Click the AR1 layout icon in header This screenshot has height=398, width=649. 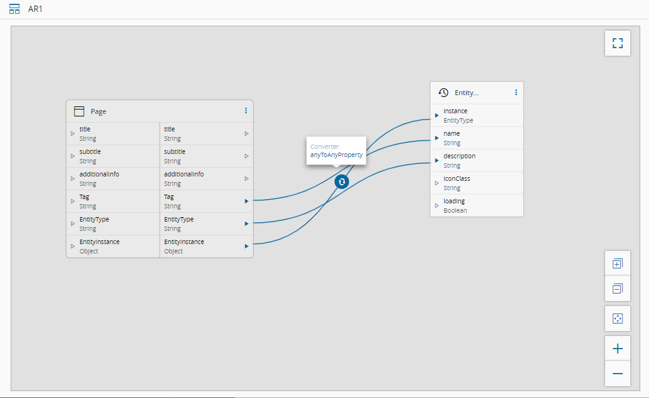14,9
